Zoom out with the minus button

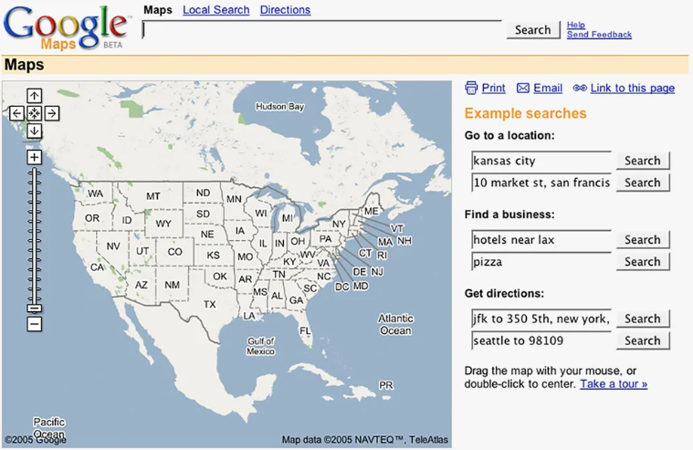(35, 324)
